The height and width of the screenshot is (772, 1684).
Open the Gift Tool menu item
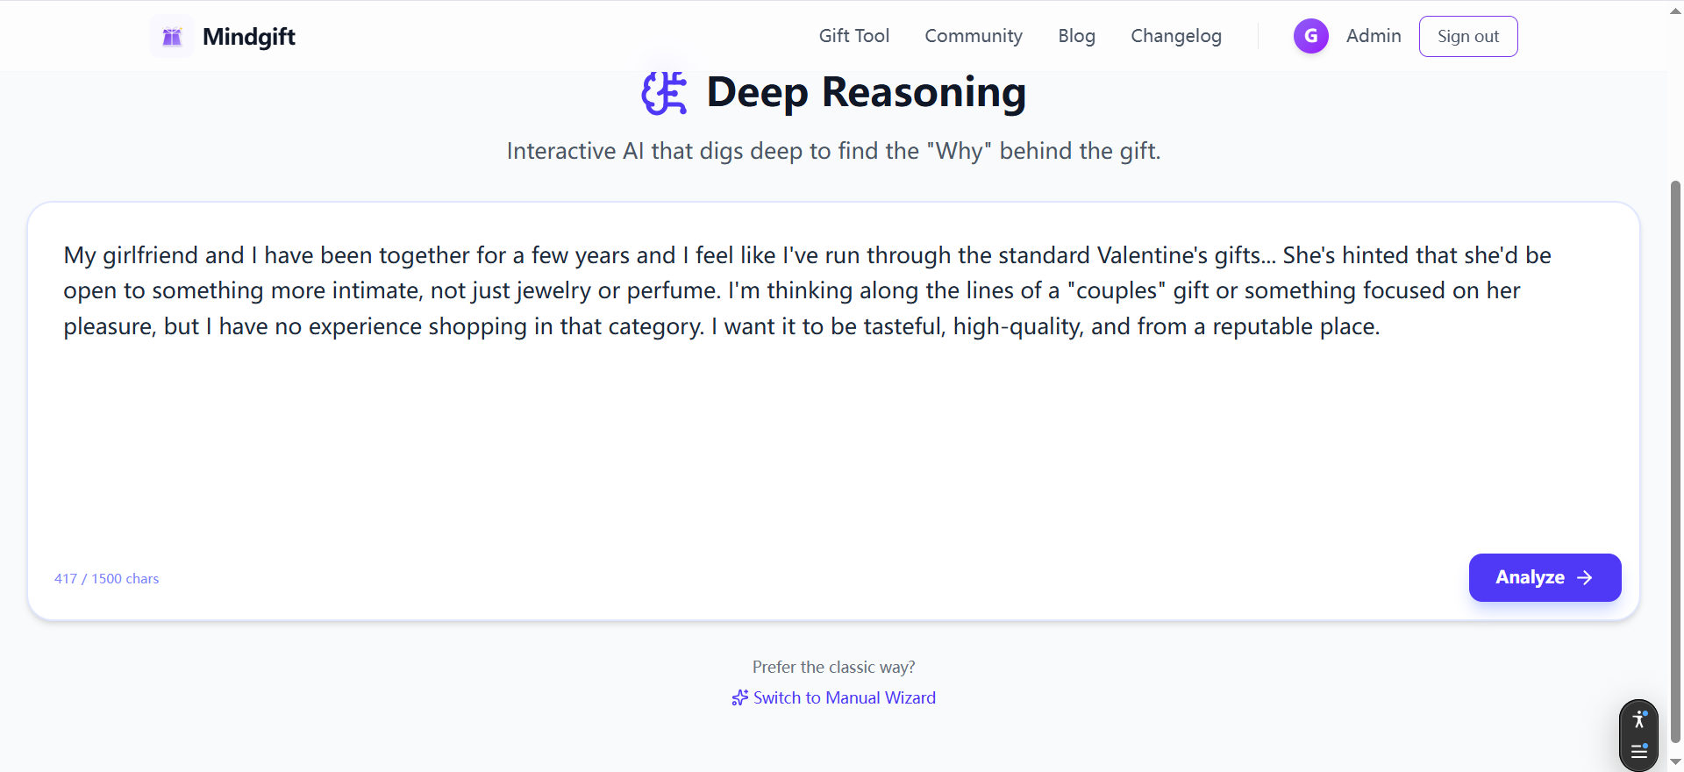click(x=853, y=36)
